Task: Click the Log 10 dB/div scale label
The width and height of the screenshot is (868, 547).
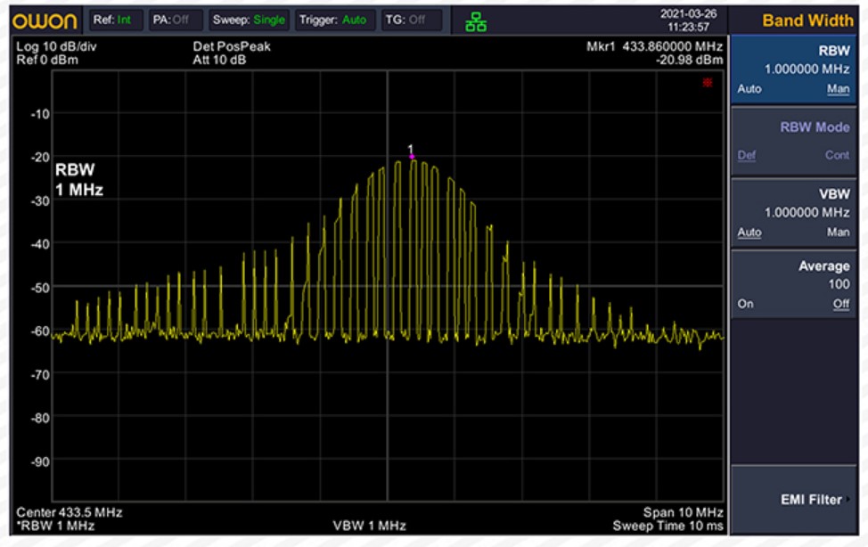Action: pyautogui.click(x=56, y=46)
